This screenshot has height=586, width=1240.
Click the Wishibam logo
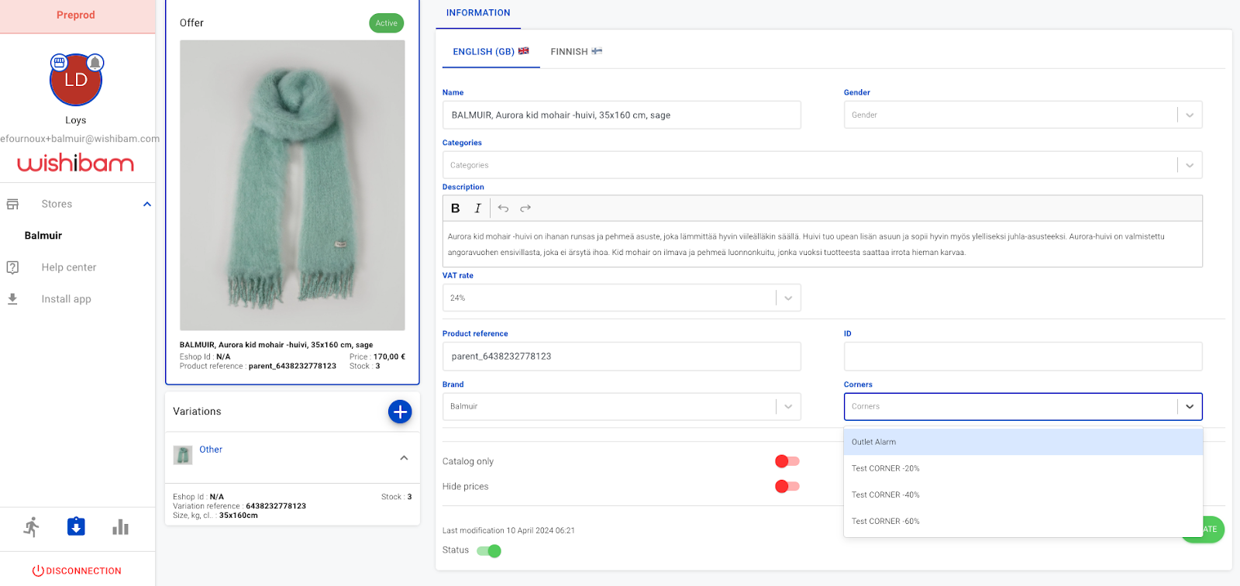[x=76, y=163]
